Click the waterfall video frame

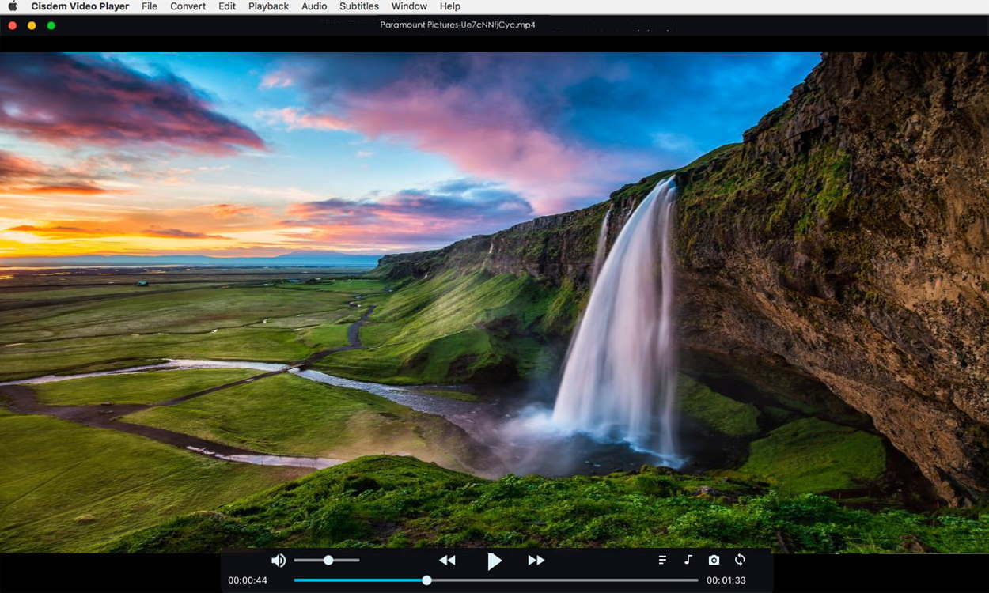pyautogui.click(x=494, y=303)
